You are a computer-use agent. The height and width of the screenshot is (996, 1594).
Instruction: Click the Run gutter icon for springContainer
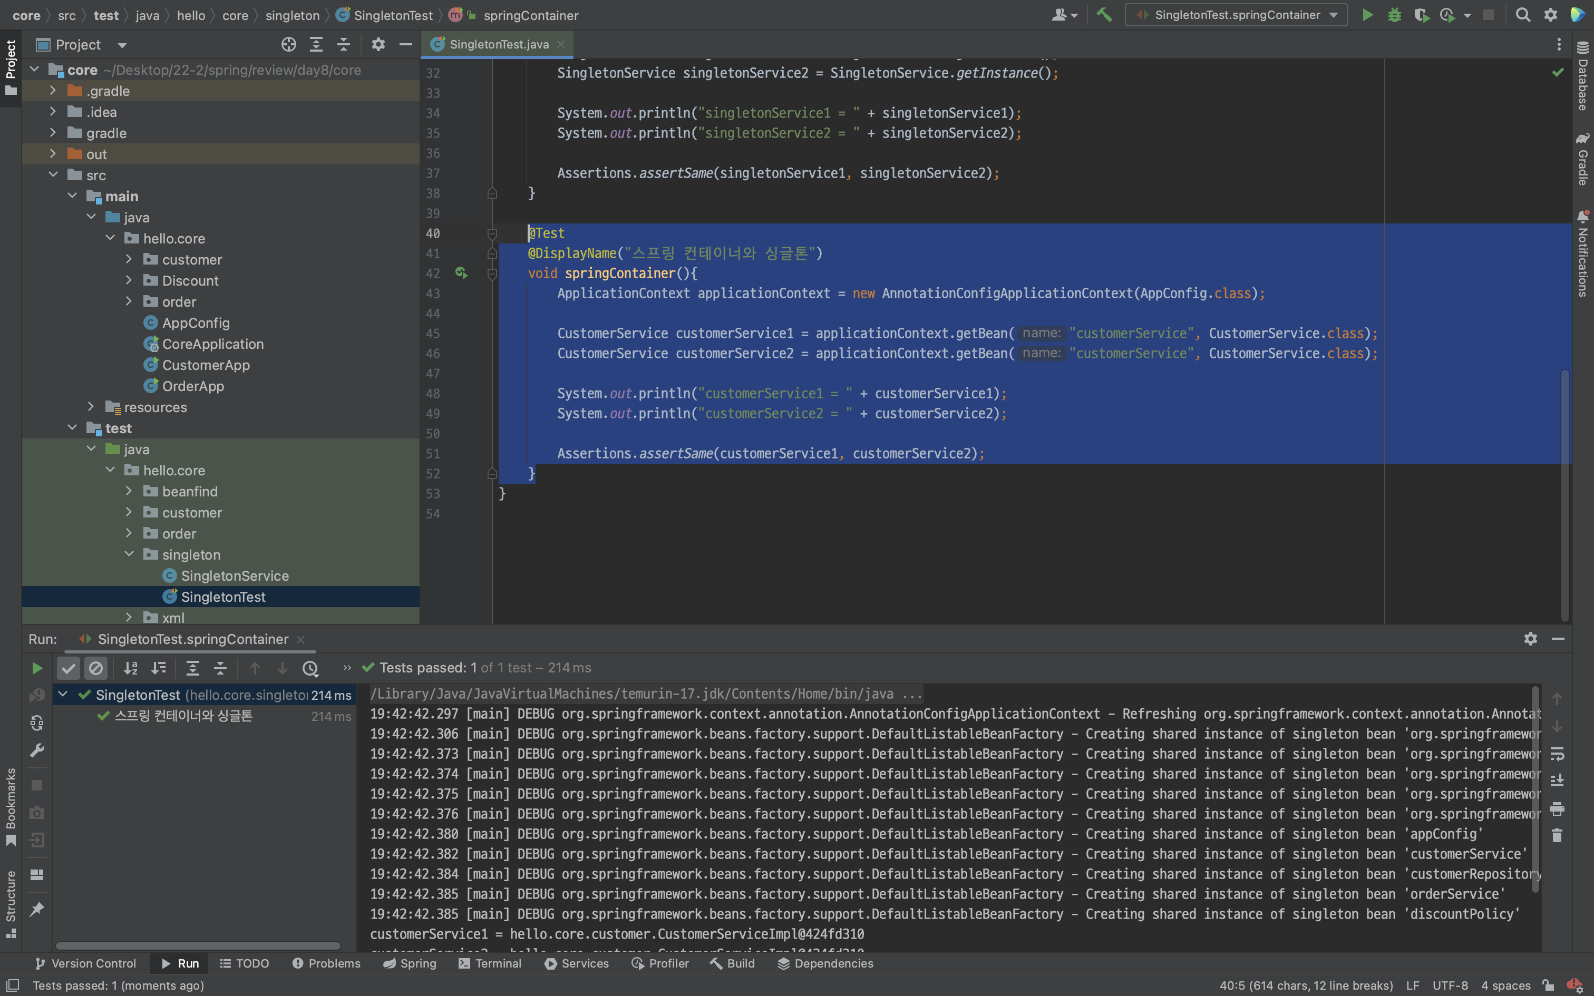pos(461,273)
